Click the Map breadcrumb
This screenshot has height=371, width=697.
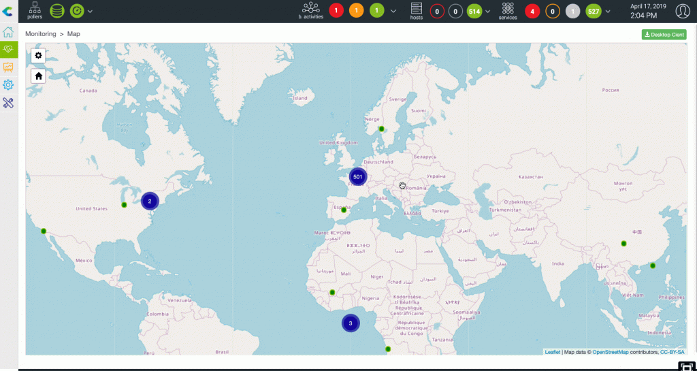pos(74,34)
